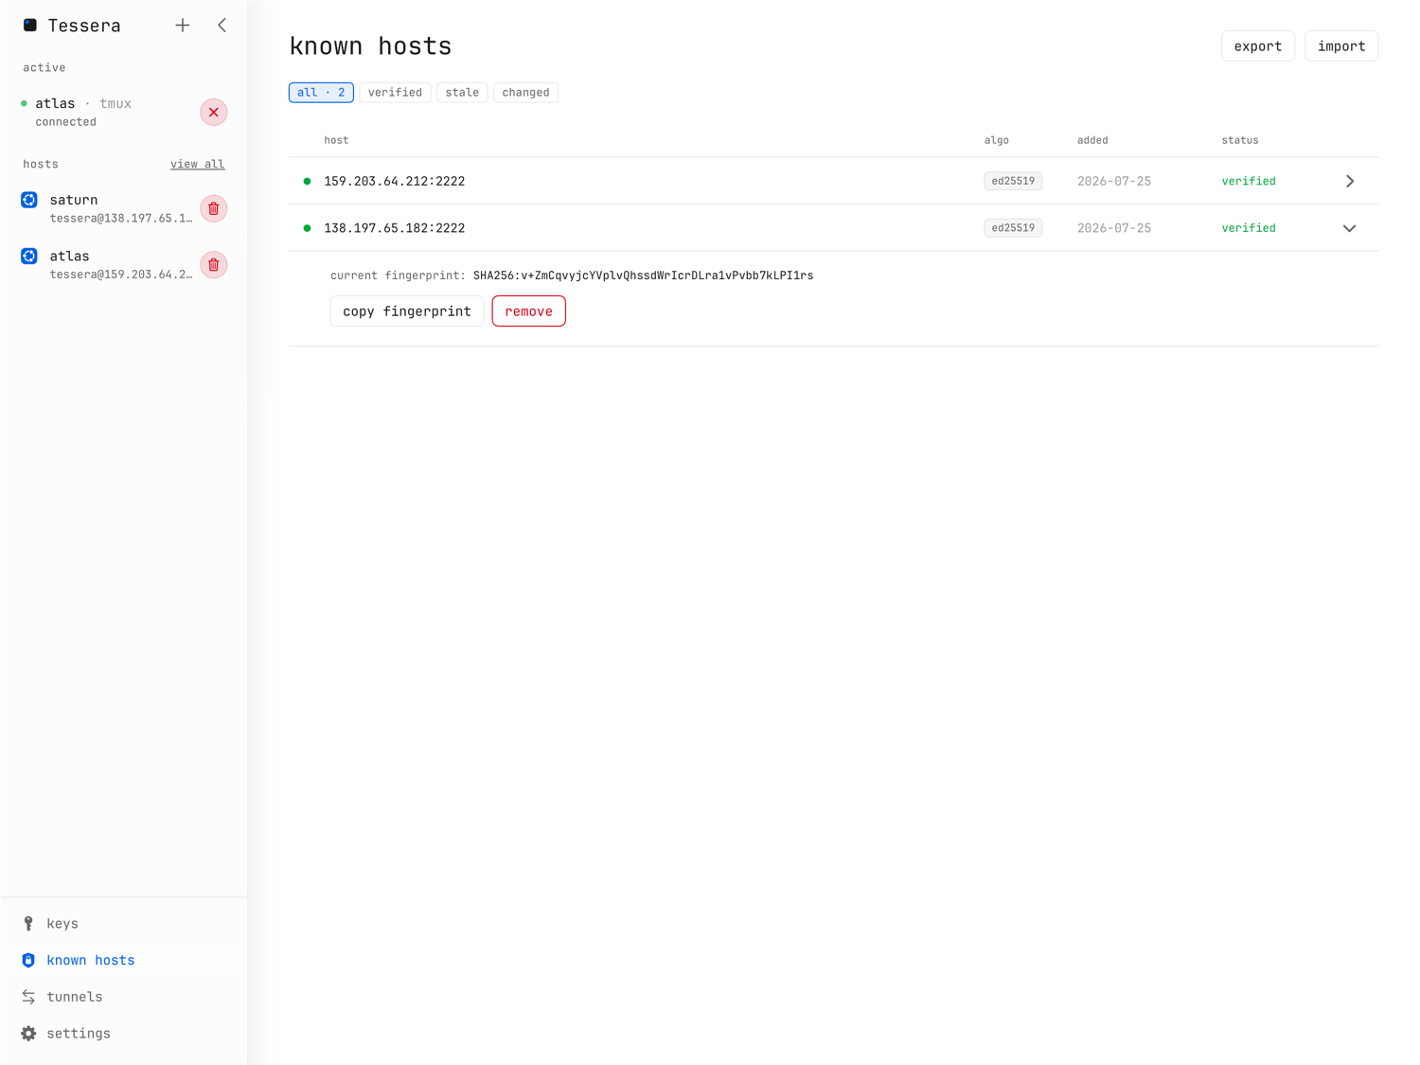Disconnect the active atlas tmux session
The height and width of the screenshot is (1065, 1420).
[214, 112]
